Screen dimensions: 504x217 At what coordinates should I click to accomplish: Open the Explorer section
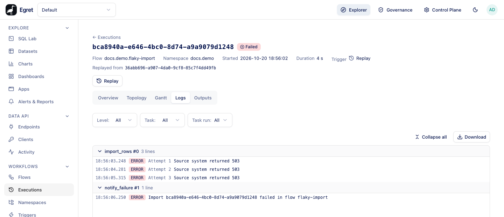[x=353, y=10]
